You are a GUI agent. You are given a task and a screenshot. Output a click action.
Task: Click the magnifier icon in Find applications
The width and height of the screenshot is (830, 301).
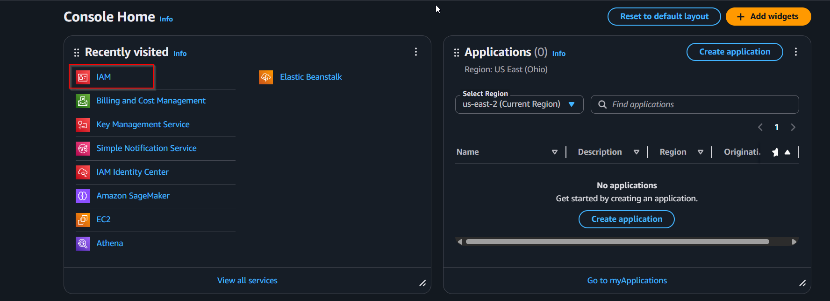coord(602,104)
